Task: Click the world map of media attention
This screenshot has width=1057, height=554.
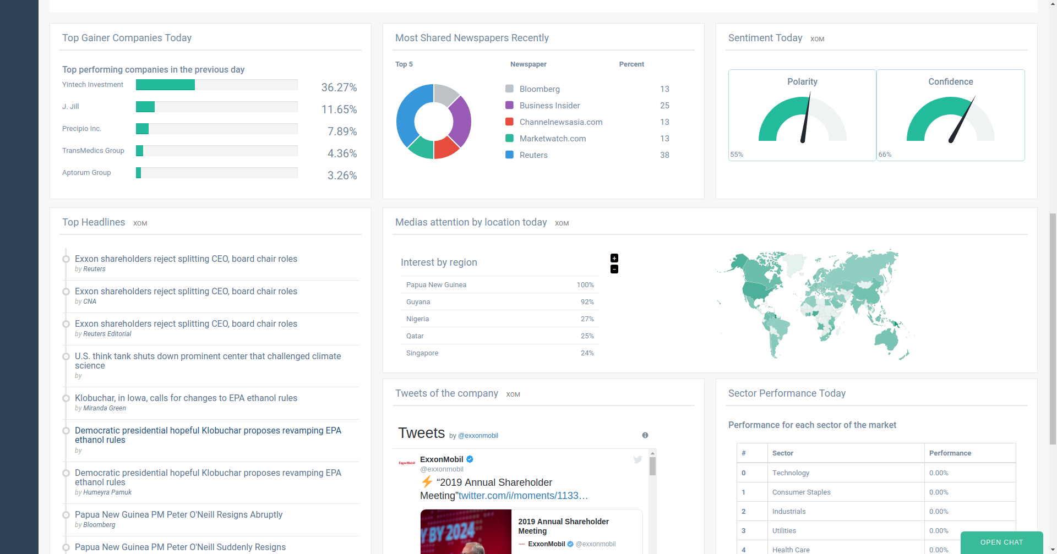Action: tap(815, 304)
